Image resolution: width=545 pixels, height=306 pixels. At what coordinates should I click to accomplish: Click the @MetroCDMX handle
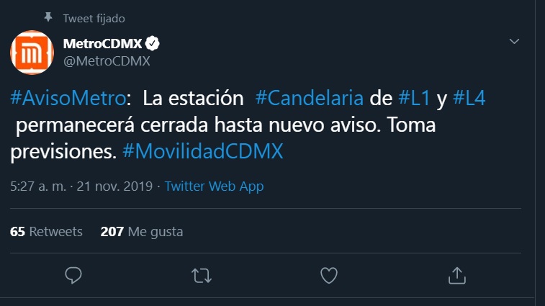point(107,61)
